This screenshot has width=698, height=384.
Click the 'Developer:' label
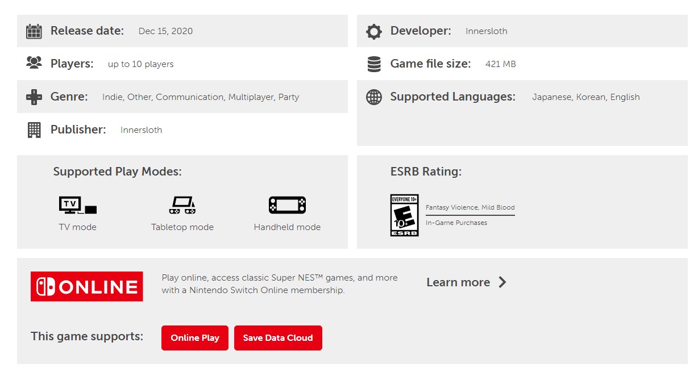(421, 31)
